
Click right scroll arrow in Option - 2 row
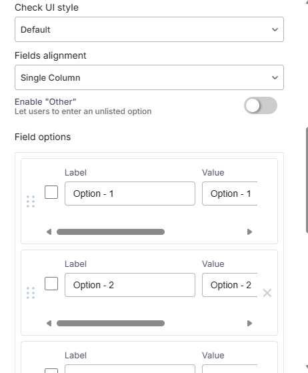pos(249,323)
